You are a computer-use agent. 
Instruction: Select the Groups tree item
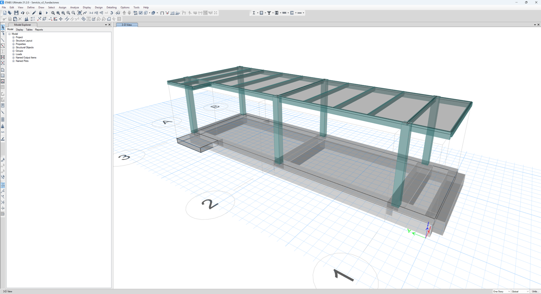pos(19,51)
